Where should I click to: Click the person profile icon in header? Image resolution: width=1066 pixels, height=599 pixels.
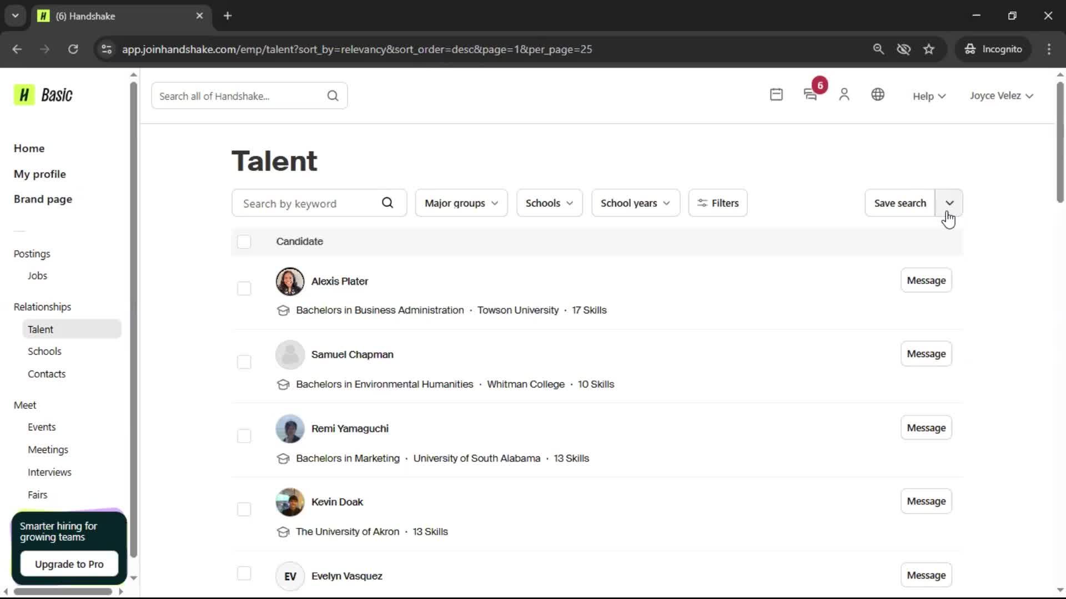(x=844, y=95)
